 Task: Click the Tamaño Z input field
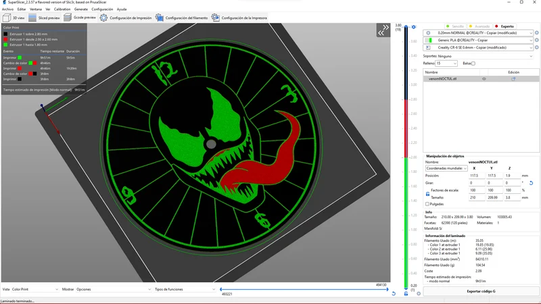513,197
